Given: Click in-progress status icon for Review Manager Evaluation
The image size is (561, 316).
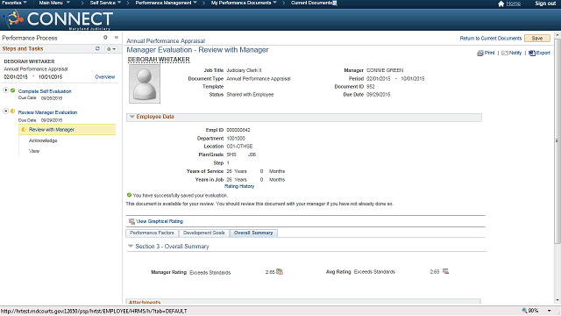Looking at the screenshot, I should tap(13, 111).
